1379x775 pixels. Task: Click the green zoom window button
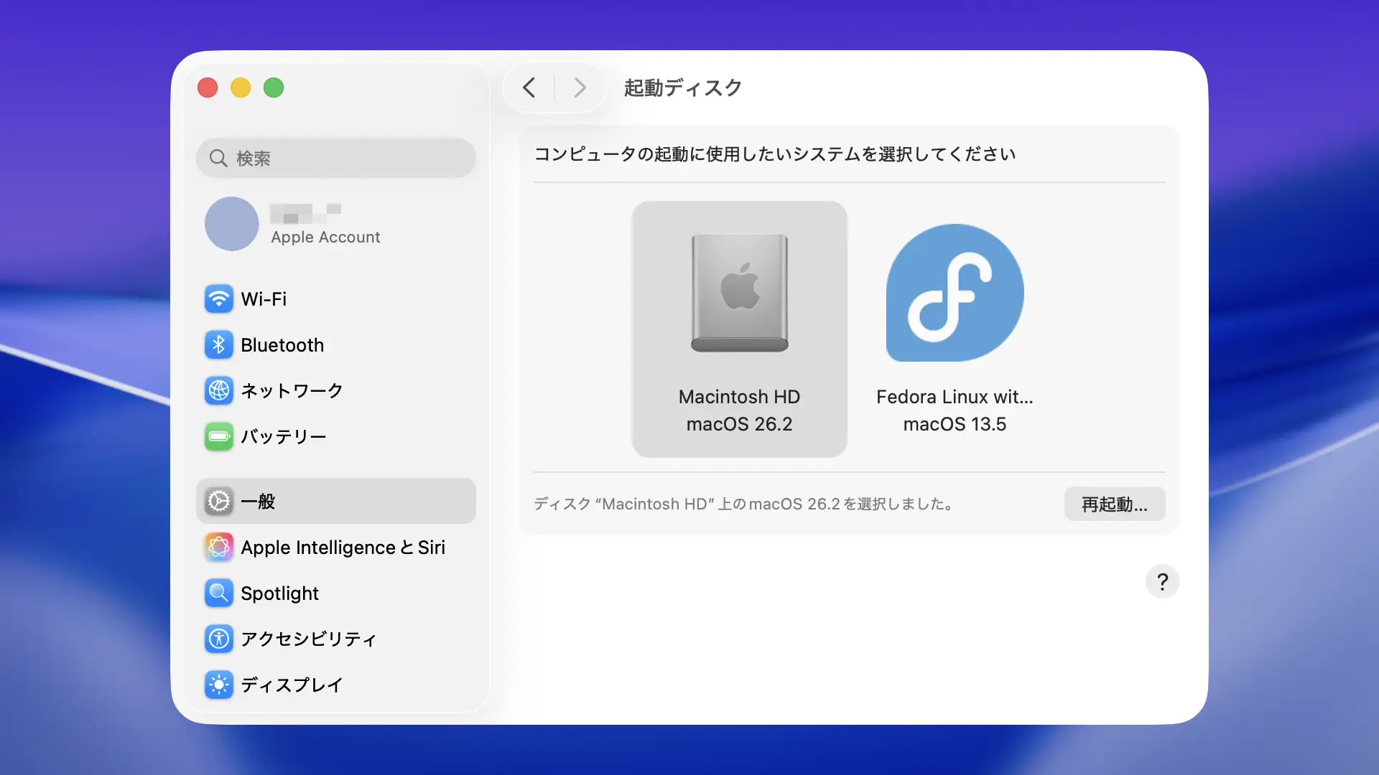pyautogui.click(x=274, y=88)
